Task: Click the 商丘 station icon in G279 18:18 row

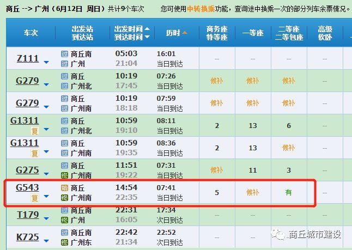Action: tap(64, 99)
